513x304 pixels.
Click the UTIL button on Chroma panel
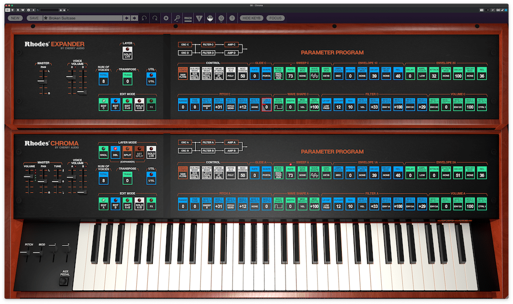pyautogui.click(x=151, y=178)
